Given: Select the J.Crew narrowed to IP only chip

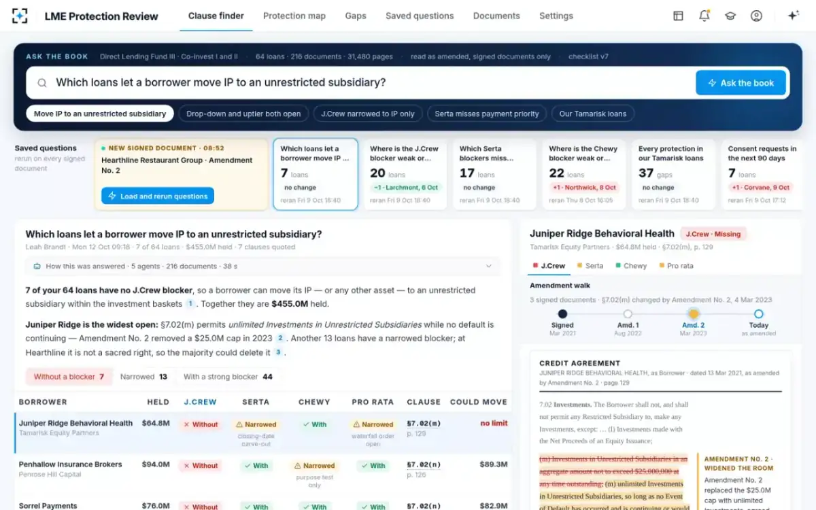Looking at the screenshot, I should pos(368,114).
